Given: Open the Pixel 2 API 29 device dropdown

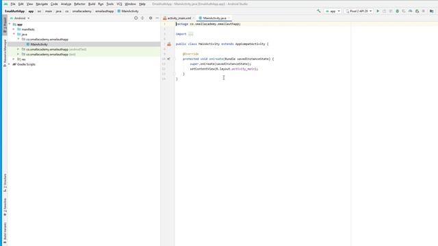Looking at the screenshot, I should tap(359, 11).
